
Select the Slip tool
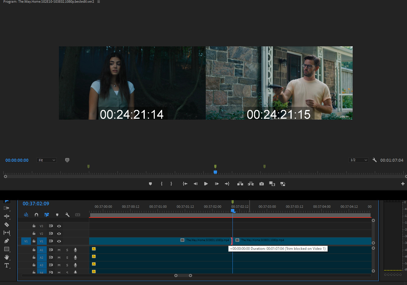6,233
